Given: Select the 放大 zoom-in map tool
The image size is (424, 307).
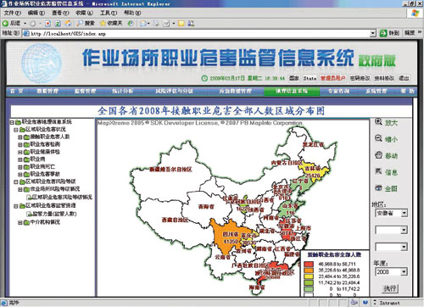Looking at the screenshot, I should (386, 122).
